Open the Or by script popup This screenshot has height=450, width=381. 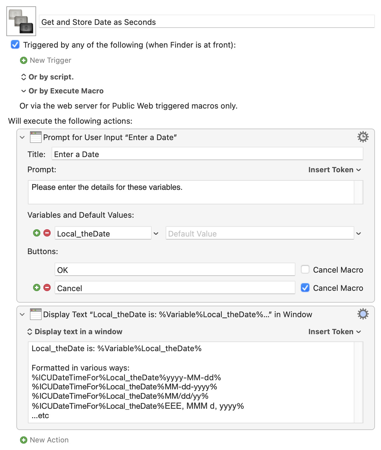pos(47,77)
